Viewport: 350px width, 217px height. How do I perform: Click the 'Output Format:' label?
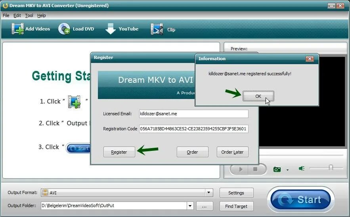point(23,192)
